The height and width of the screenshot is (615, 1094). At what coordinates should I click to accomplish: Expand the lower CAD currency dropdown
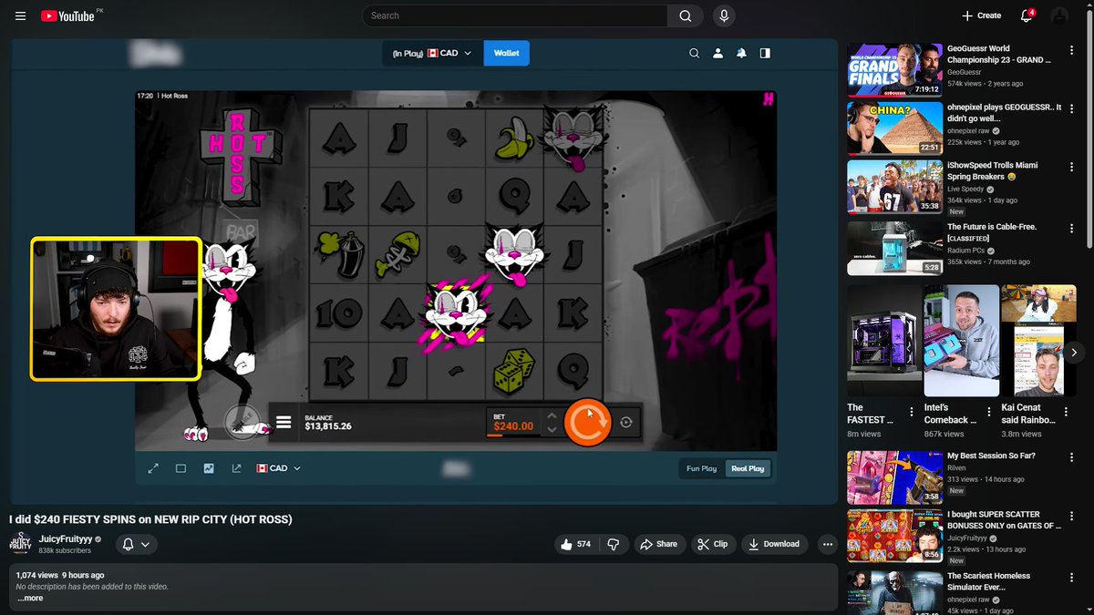click(x=278, y=468)
